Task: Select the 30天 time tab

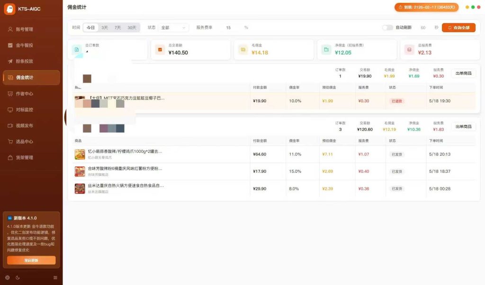Action: click(132, 27)
